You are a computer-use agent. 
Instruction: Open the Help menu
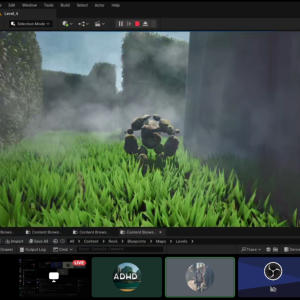click(x=115, y=5)
